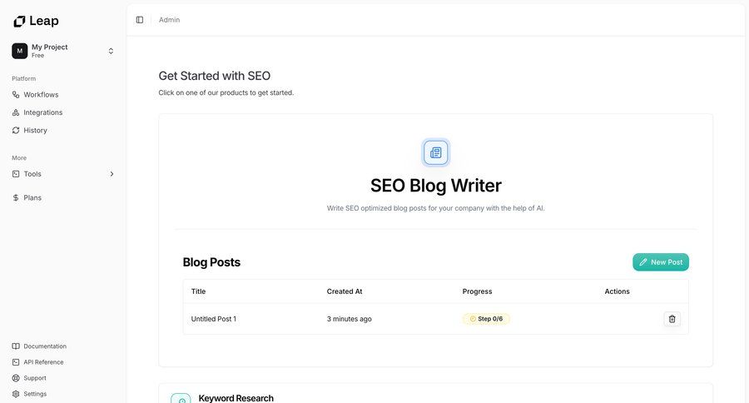
Task: Create a New Post
Action: tap(661, 262)
